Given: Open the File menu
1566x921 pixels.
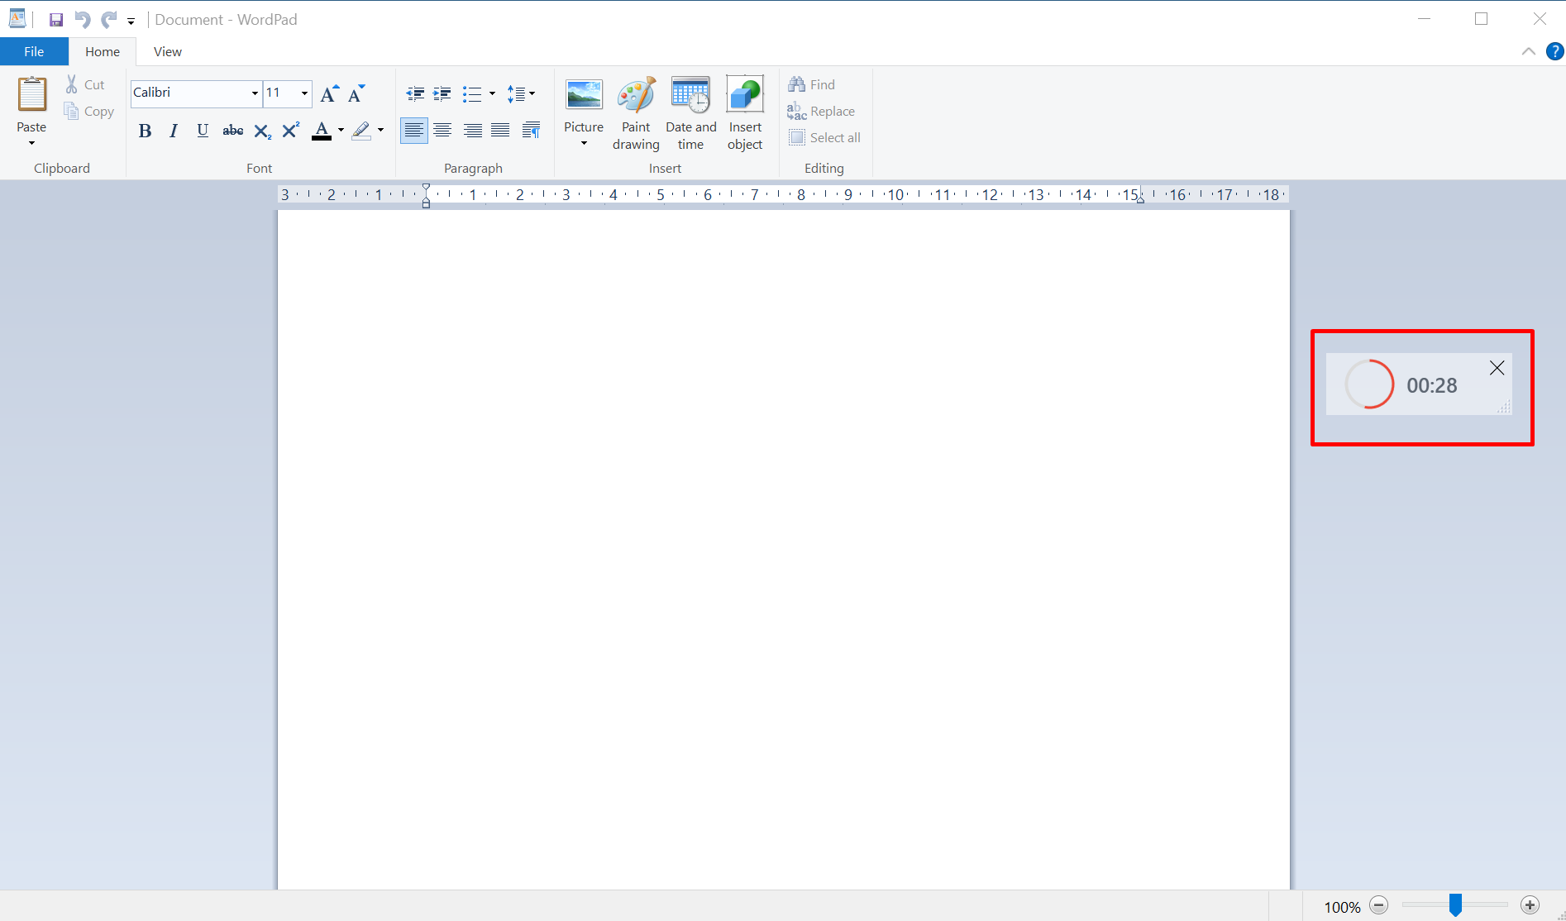Looking at the screenshot, I should pos(34,51).
